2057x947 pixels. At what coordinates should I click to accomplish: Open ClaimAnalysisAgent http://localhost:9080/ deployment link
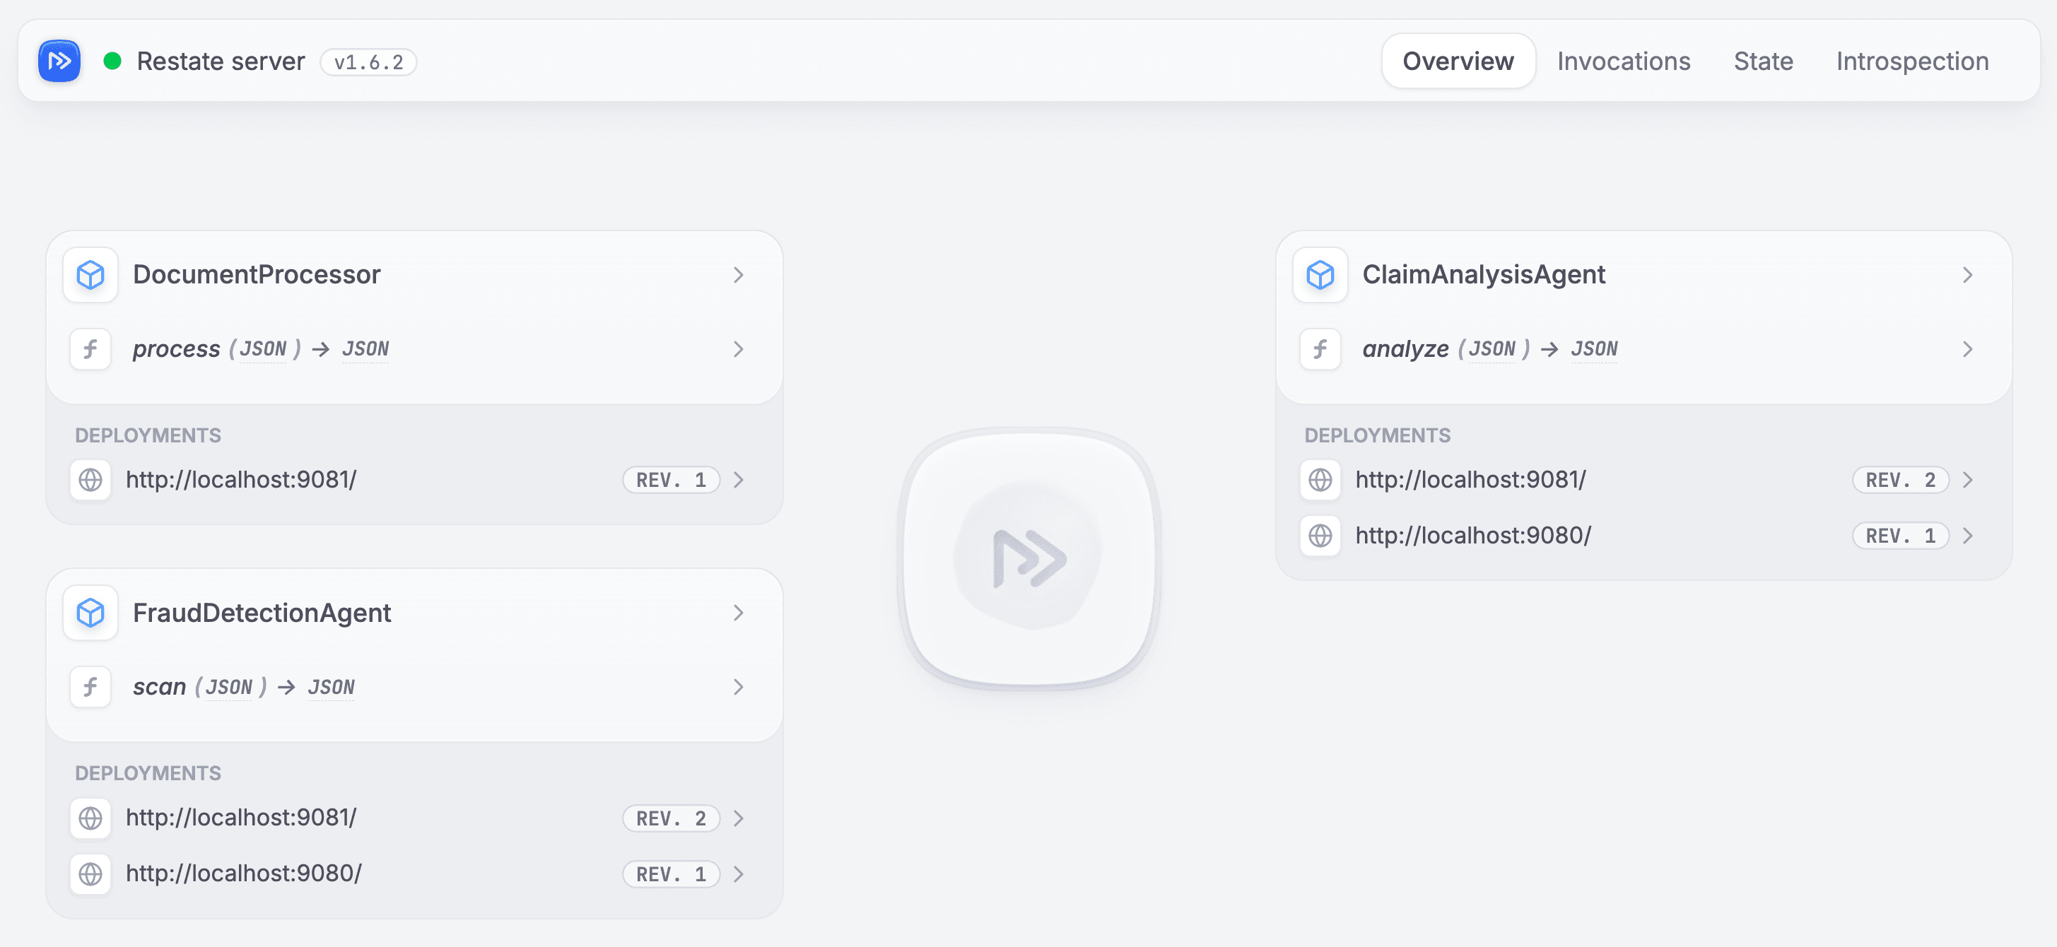[1473, 535]
